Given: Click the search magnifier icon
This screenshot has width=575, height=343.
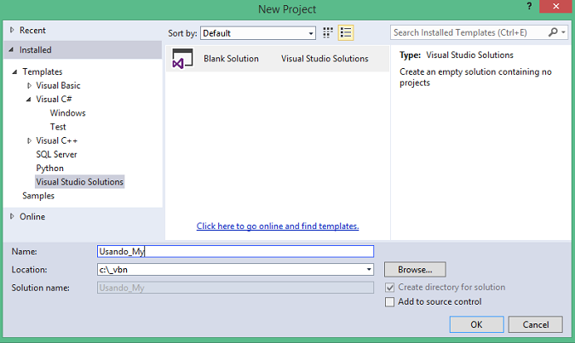Looking at the screenshot, I should (553, 32).
